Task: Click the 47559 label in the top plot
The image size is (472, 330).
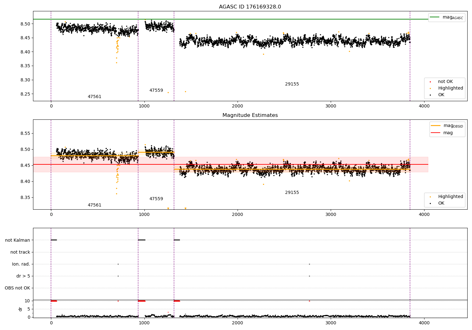Action: point(156,90)
